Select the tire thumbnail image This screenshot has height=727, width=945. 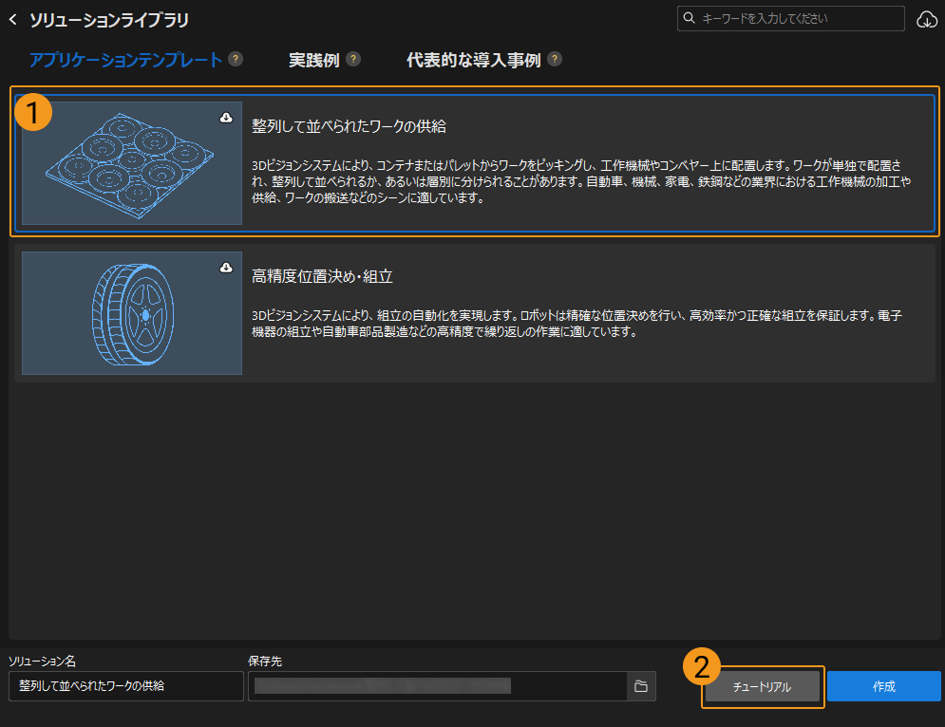pos(132,313)
